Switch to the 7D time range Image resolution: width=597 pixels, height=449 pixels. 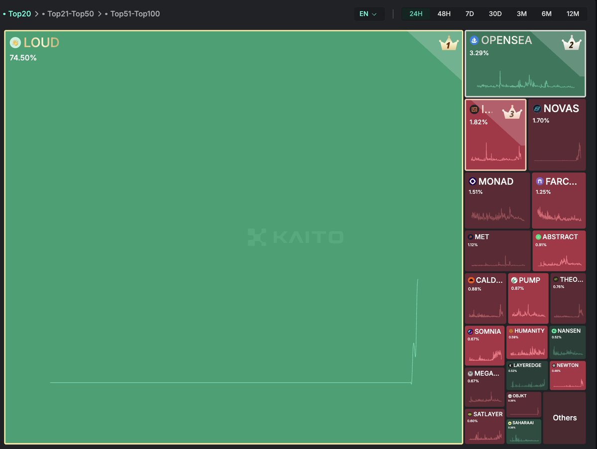pos(470,14)
